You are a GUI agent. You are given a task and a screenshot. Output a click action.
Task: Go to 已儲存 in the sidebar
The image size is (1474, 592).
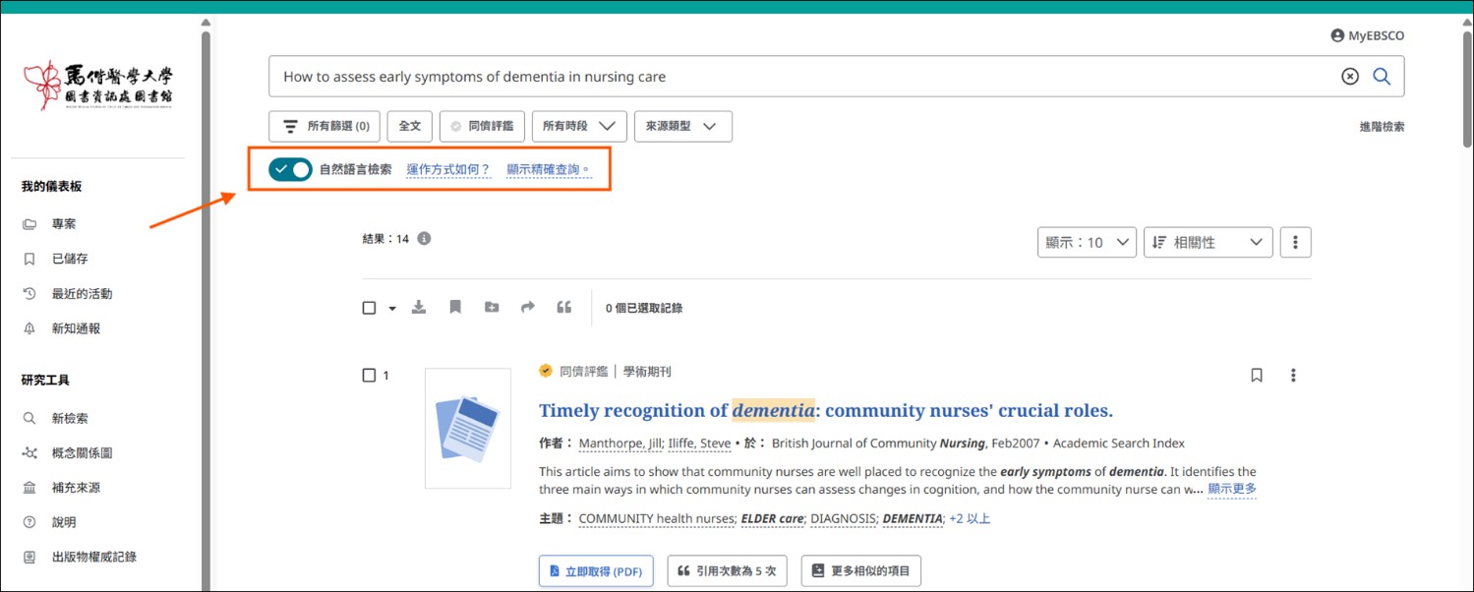coord(69,259)
